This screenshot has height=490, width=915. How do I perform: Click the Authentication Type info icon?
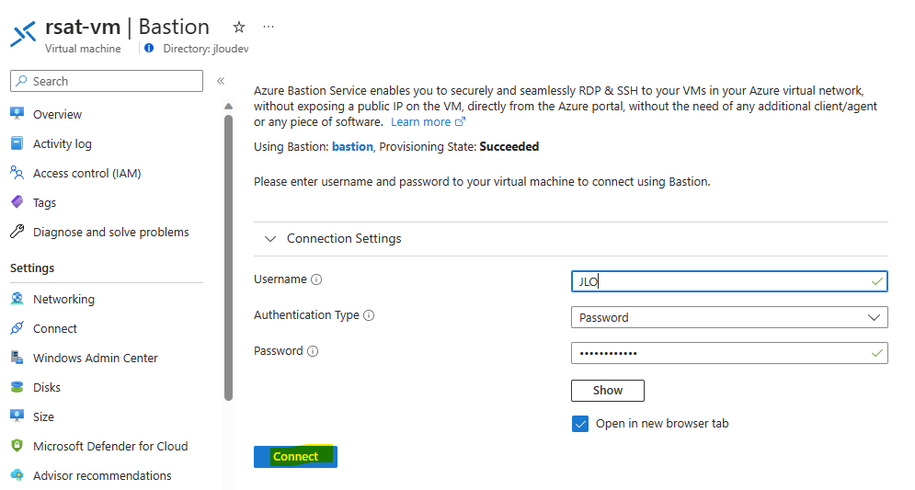pos(369,315)
